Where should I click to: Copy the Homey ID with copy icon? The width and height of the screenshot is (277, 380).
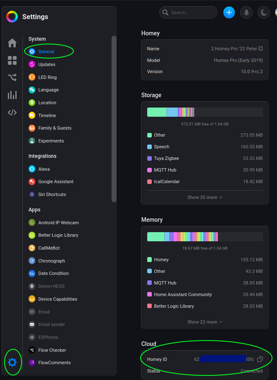click(x=260, y=359)
